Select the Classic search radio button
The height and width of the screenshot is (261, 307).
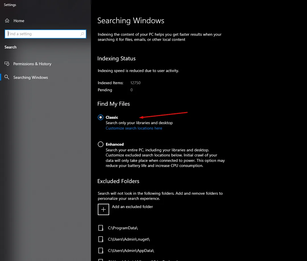[x=101, y=117]
